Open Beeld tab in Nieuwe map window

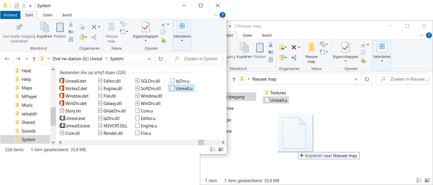[x=267, y=35]
